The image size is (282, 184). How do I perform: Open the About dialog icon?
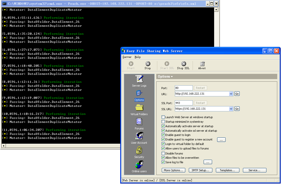pos(202,65)
